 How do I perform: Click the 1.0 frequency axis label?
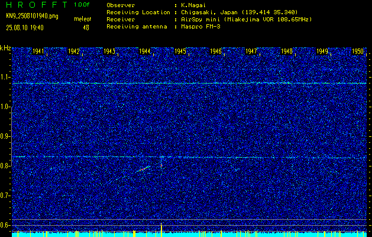(x=5, y=107)
